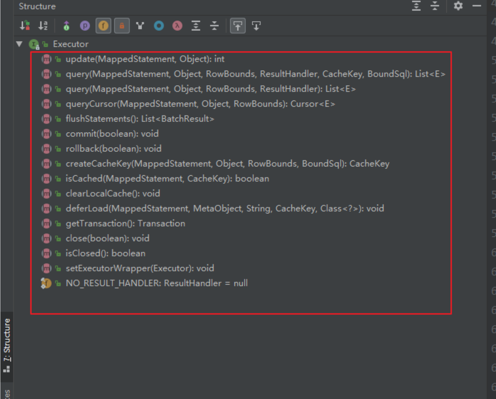Select the queryCursor method entry
The height and width of the screenshot is (399, 496).
(200, 104)
